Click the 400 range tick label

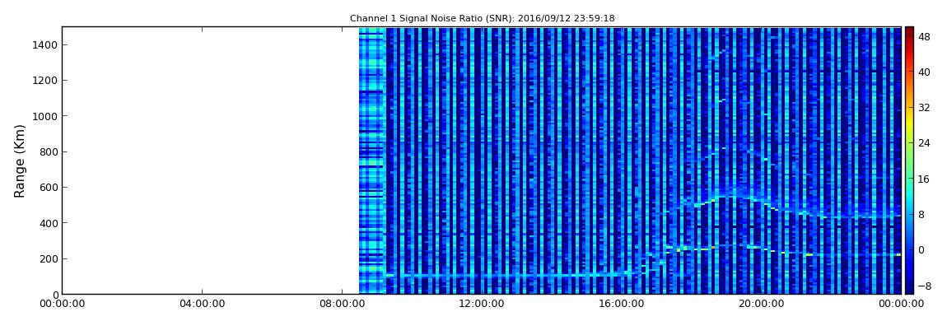tap(47, 223)
